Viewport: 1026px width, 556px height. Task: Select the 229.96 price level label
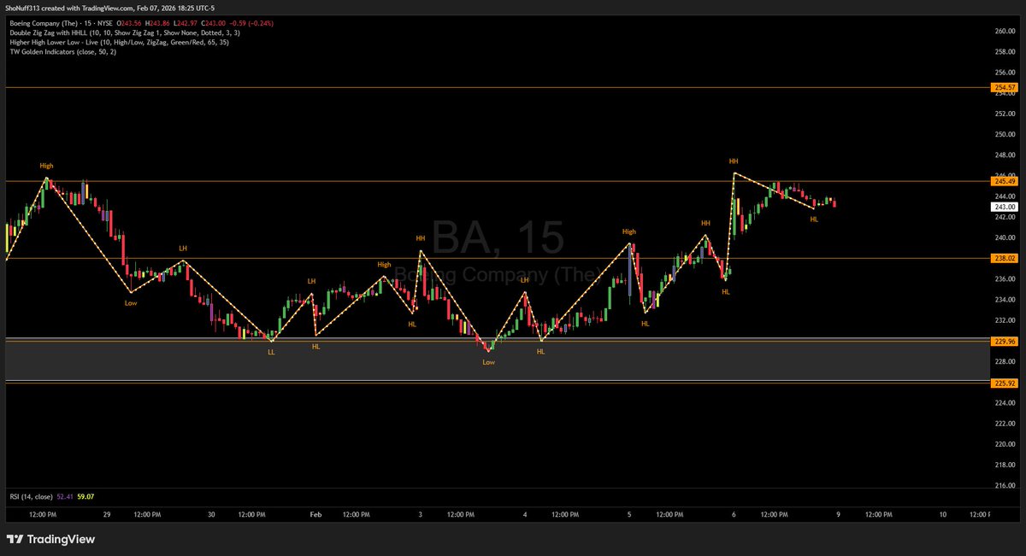1005,341
